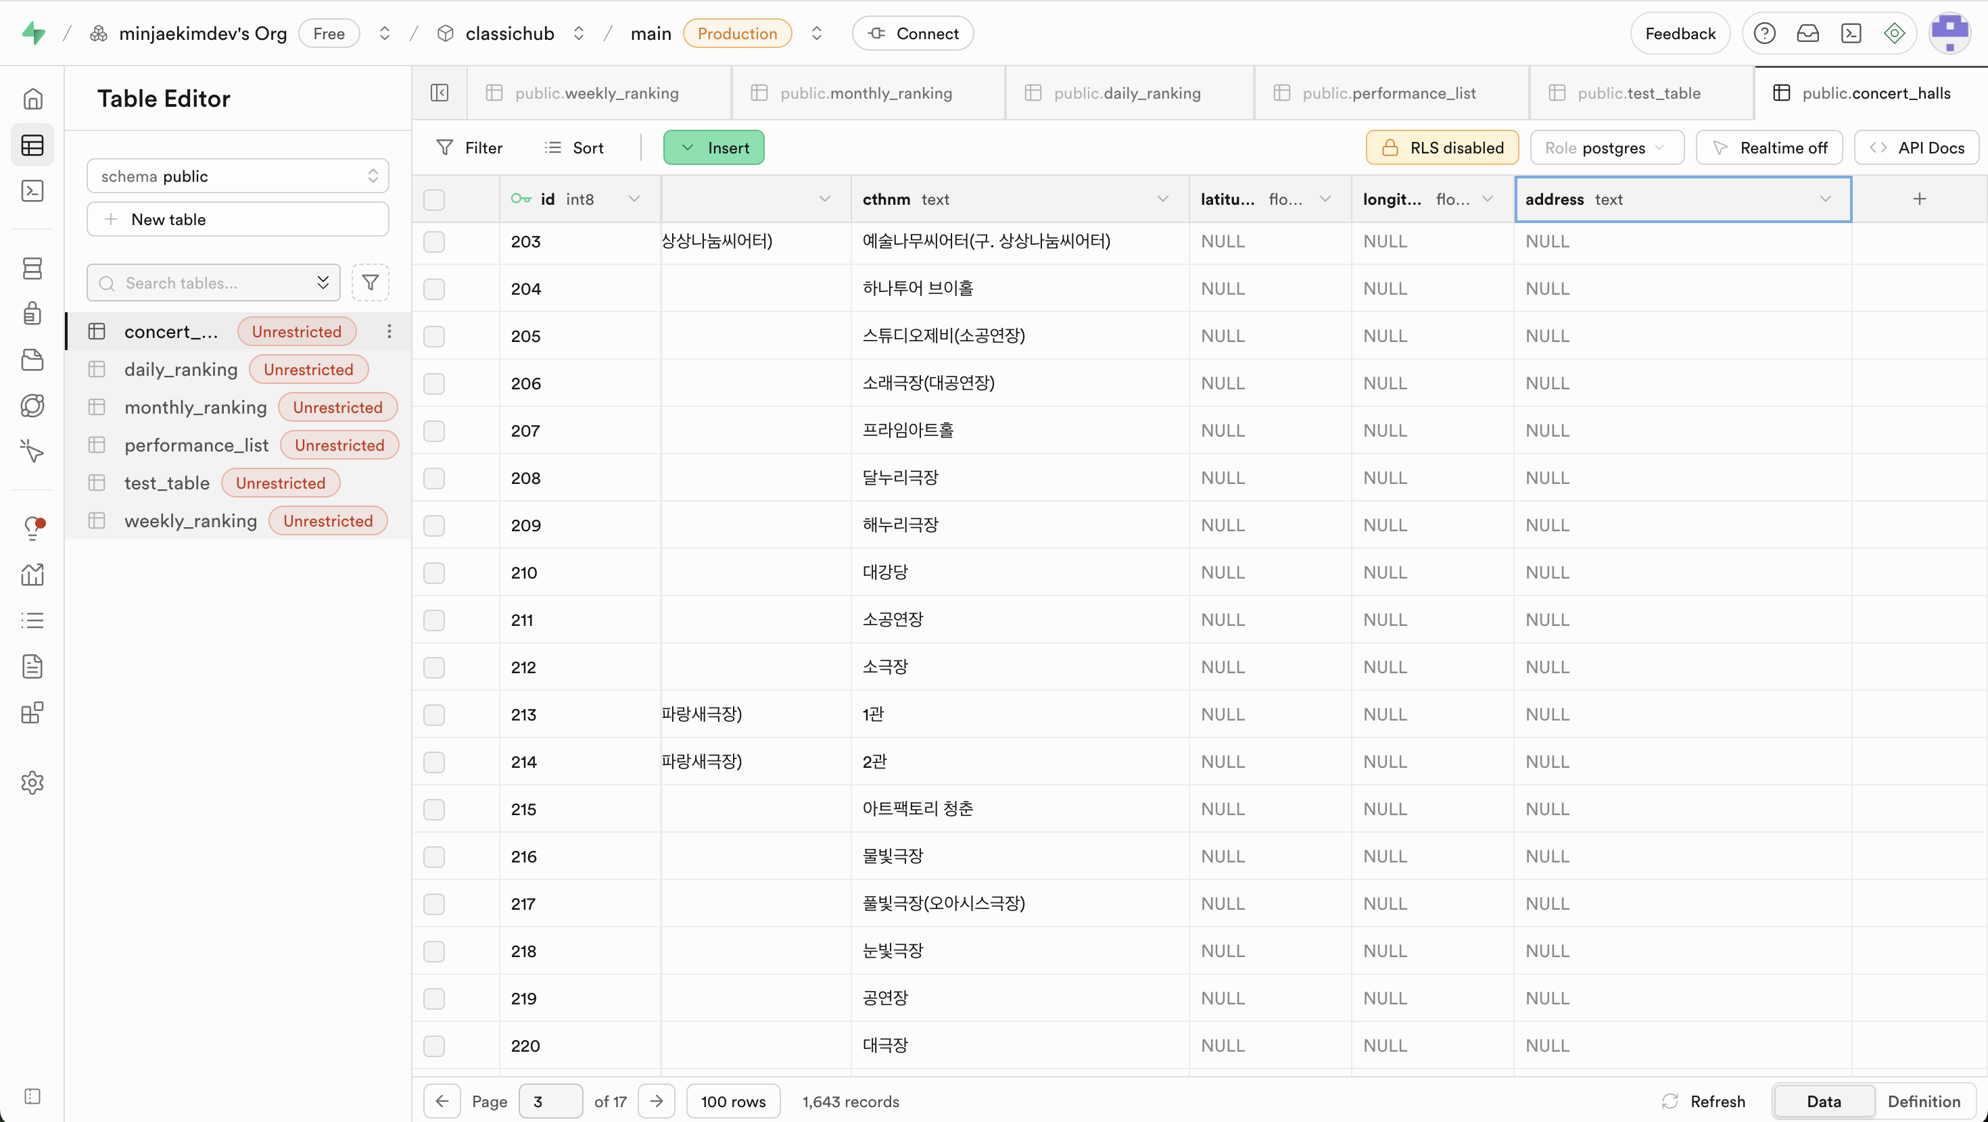
Task: Open the SQL Editor sidebar icon
Action: click(32, 191)
